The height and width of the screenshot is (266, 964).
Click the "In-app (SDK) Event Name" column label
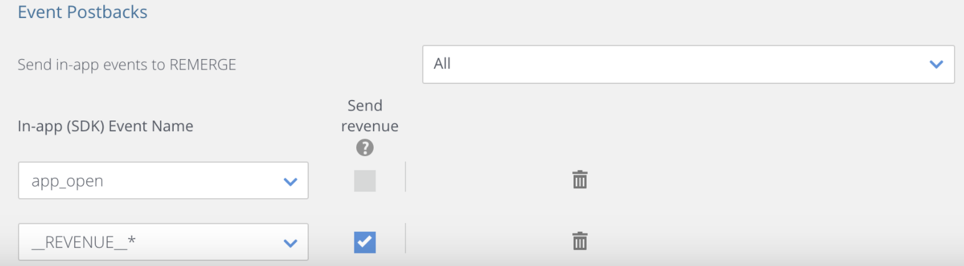pos(105,126)
